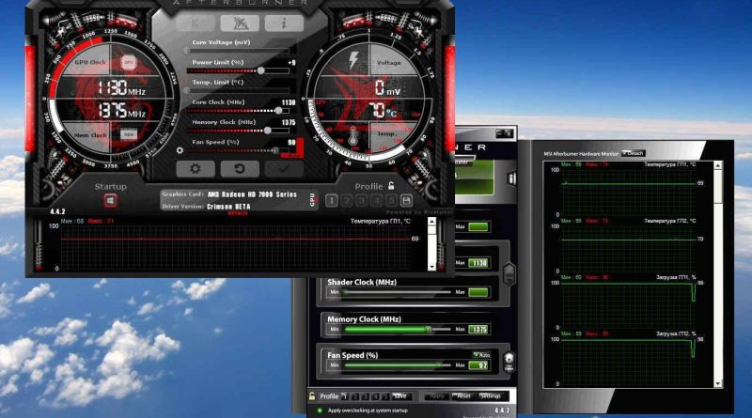Click the Apply button in green window

coord(436,396)
